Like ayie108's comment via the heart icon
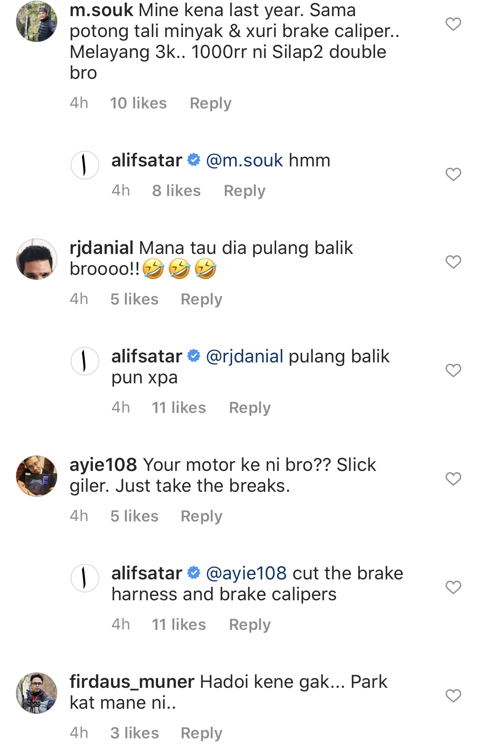Viewport: 490px width, 751px height. point(453,479)
